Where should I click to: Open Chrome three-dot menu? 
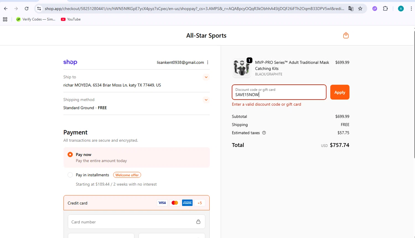[x=411, y=9]
